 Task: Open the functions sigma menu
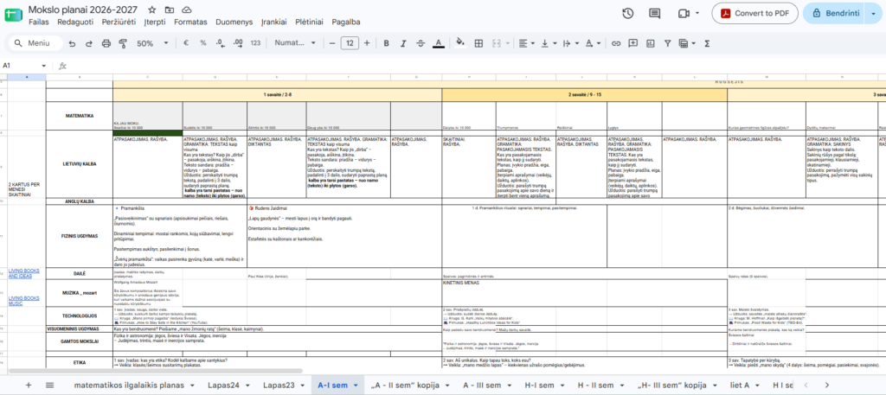(x=707, y=43)
